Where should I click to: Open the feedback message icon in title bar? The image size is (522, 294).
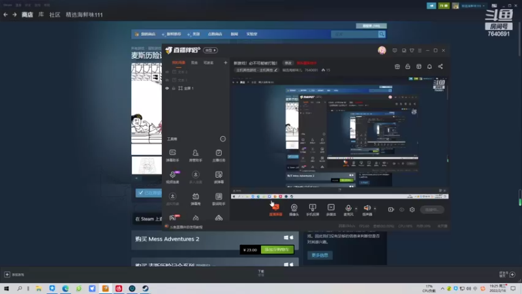point(395,50)
